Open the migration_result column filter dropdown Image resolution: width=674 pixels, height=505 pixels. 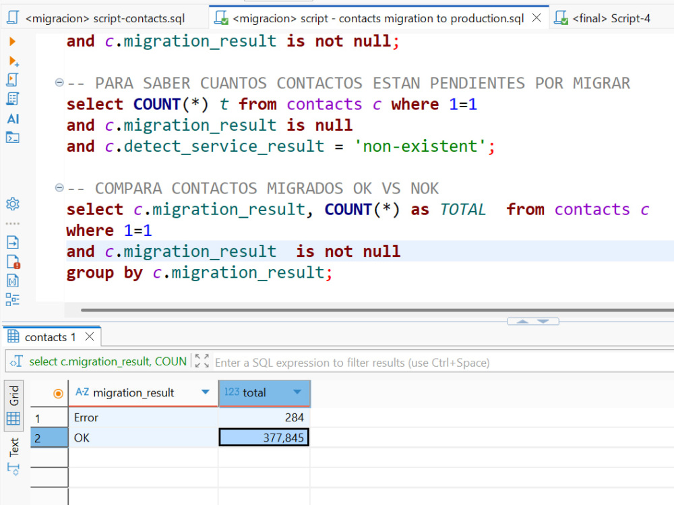(x=206, y=392)
